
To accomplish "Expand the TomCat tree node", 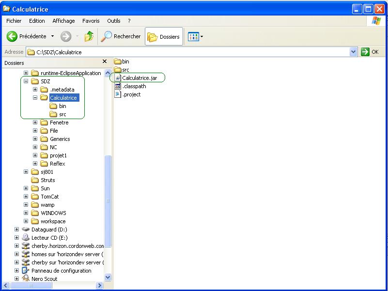I will click(26, 197).
